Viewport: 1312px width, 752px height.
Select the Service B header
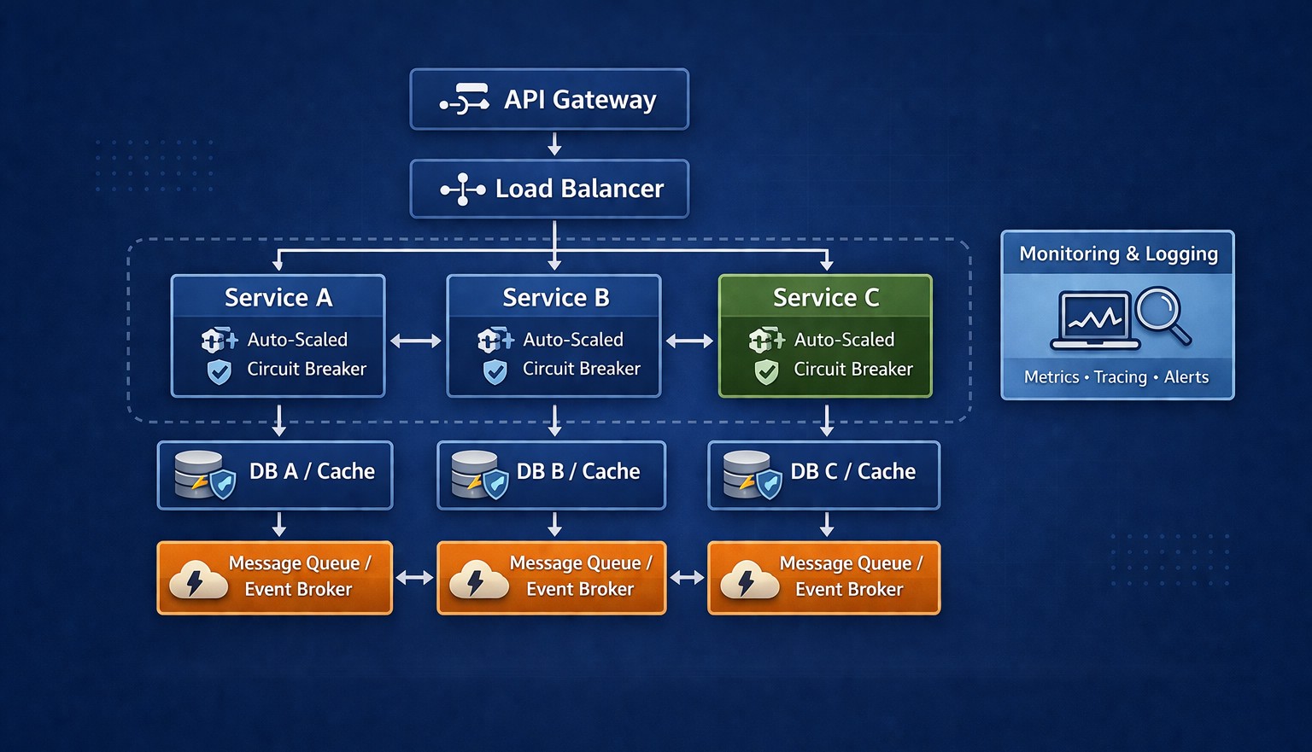click(x=554, y=296)
